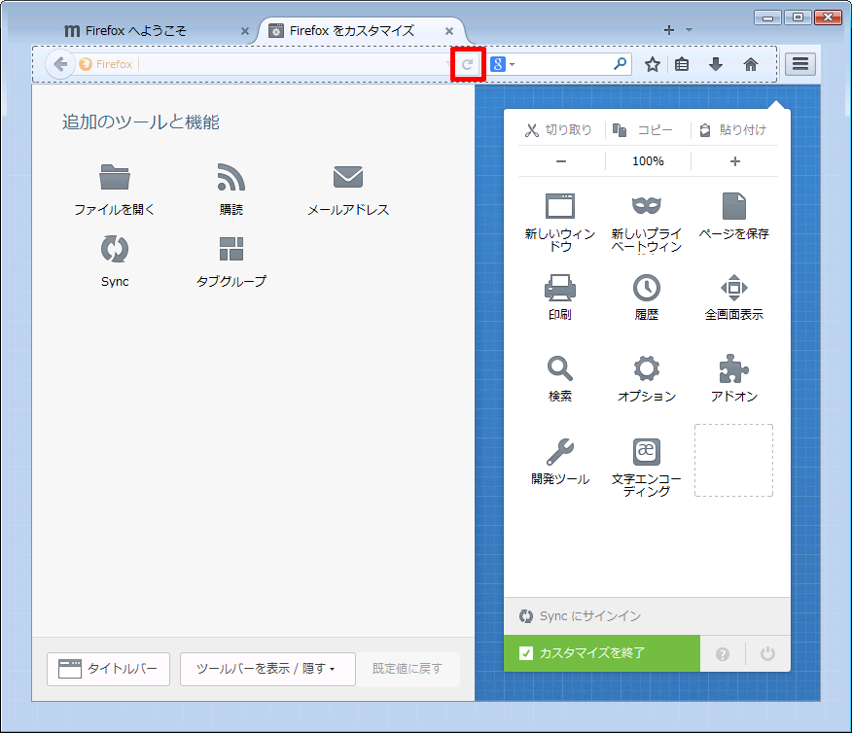852x733 pixels.
Task: Click the 追加のツールと機能 heading
Action: pos(141,122)
